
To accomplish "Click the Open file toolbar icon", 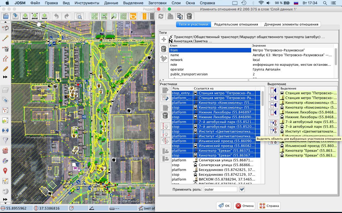I will click(x=6, y=16).
